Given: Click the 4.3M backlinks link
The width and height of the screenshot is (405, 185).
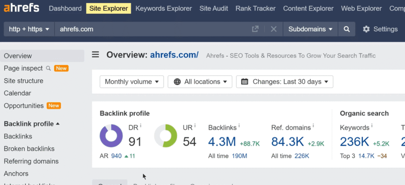Looking at the screenshot, I should 222,142.
